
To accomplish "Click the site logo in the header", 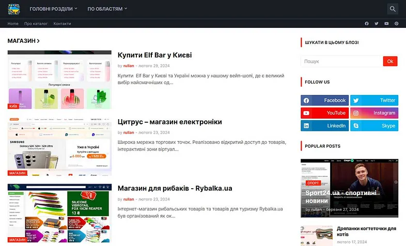I will point(14,9).
